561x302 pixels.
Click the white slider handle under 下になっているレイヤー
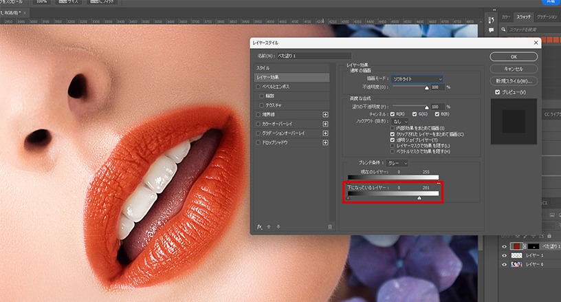419,198
